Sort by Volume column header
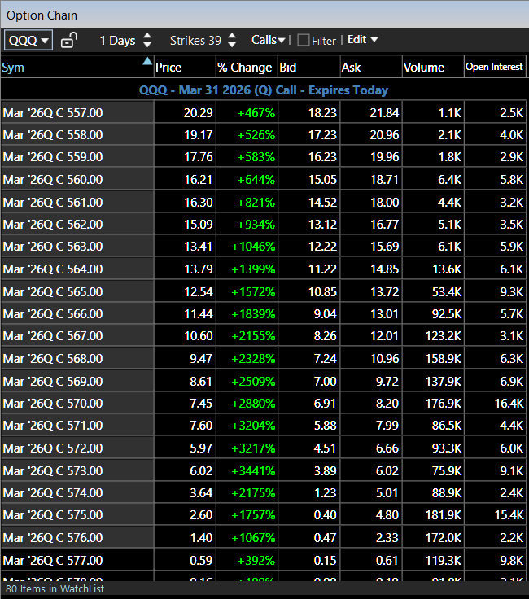The height and width of the screenshot is (599, 529). (x=424, y=67)
